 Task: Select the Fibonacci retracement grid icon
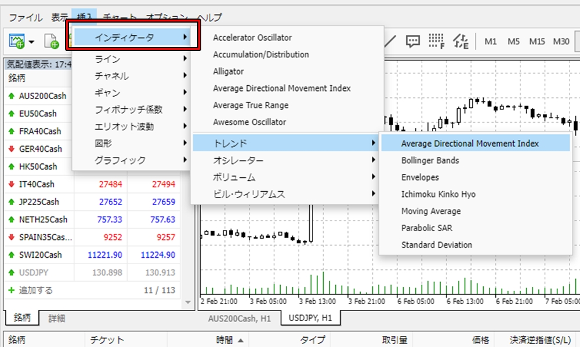coord(436,41)
